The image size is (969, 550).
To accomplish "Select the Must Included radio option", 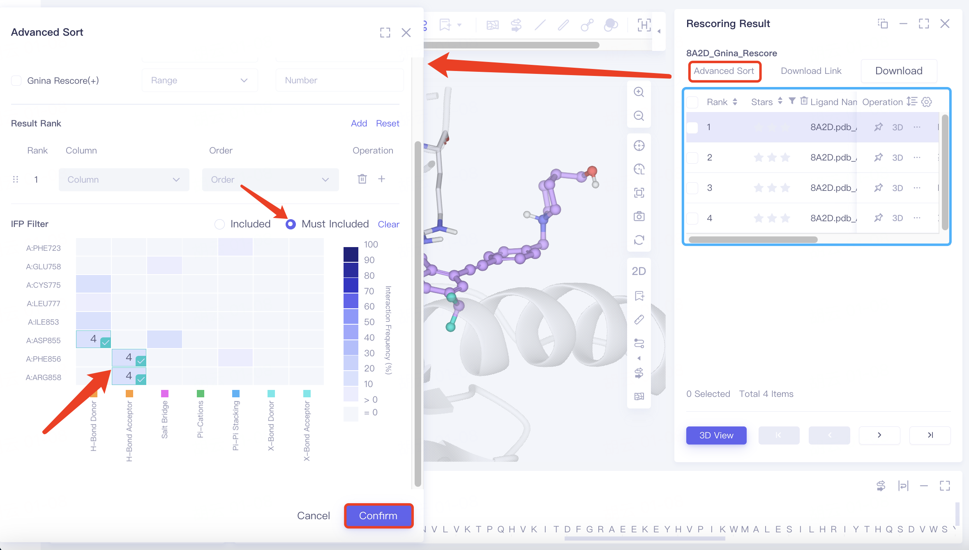I will click(x=291, y=224).
